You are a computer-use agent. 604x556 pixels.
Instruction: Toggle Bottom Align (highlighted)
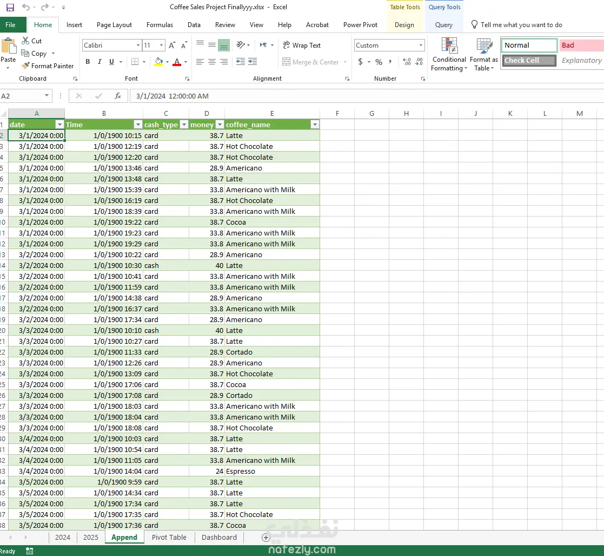tap(224, 45)
